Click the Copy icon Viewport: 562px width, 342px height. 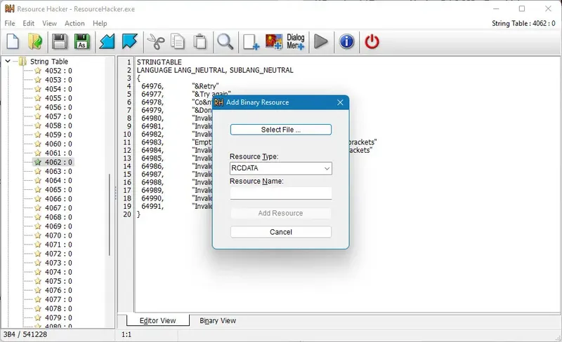click(178, 41)
